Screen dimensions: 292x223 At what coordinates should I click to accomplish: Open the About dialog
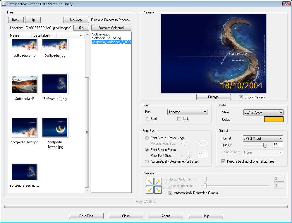[166, 216]
